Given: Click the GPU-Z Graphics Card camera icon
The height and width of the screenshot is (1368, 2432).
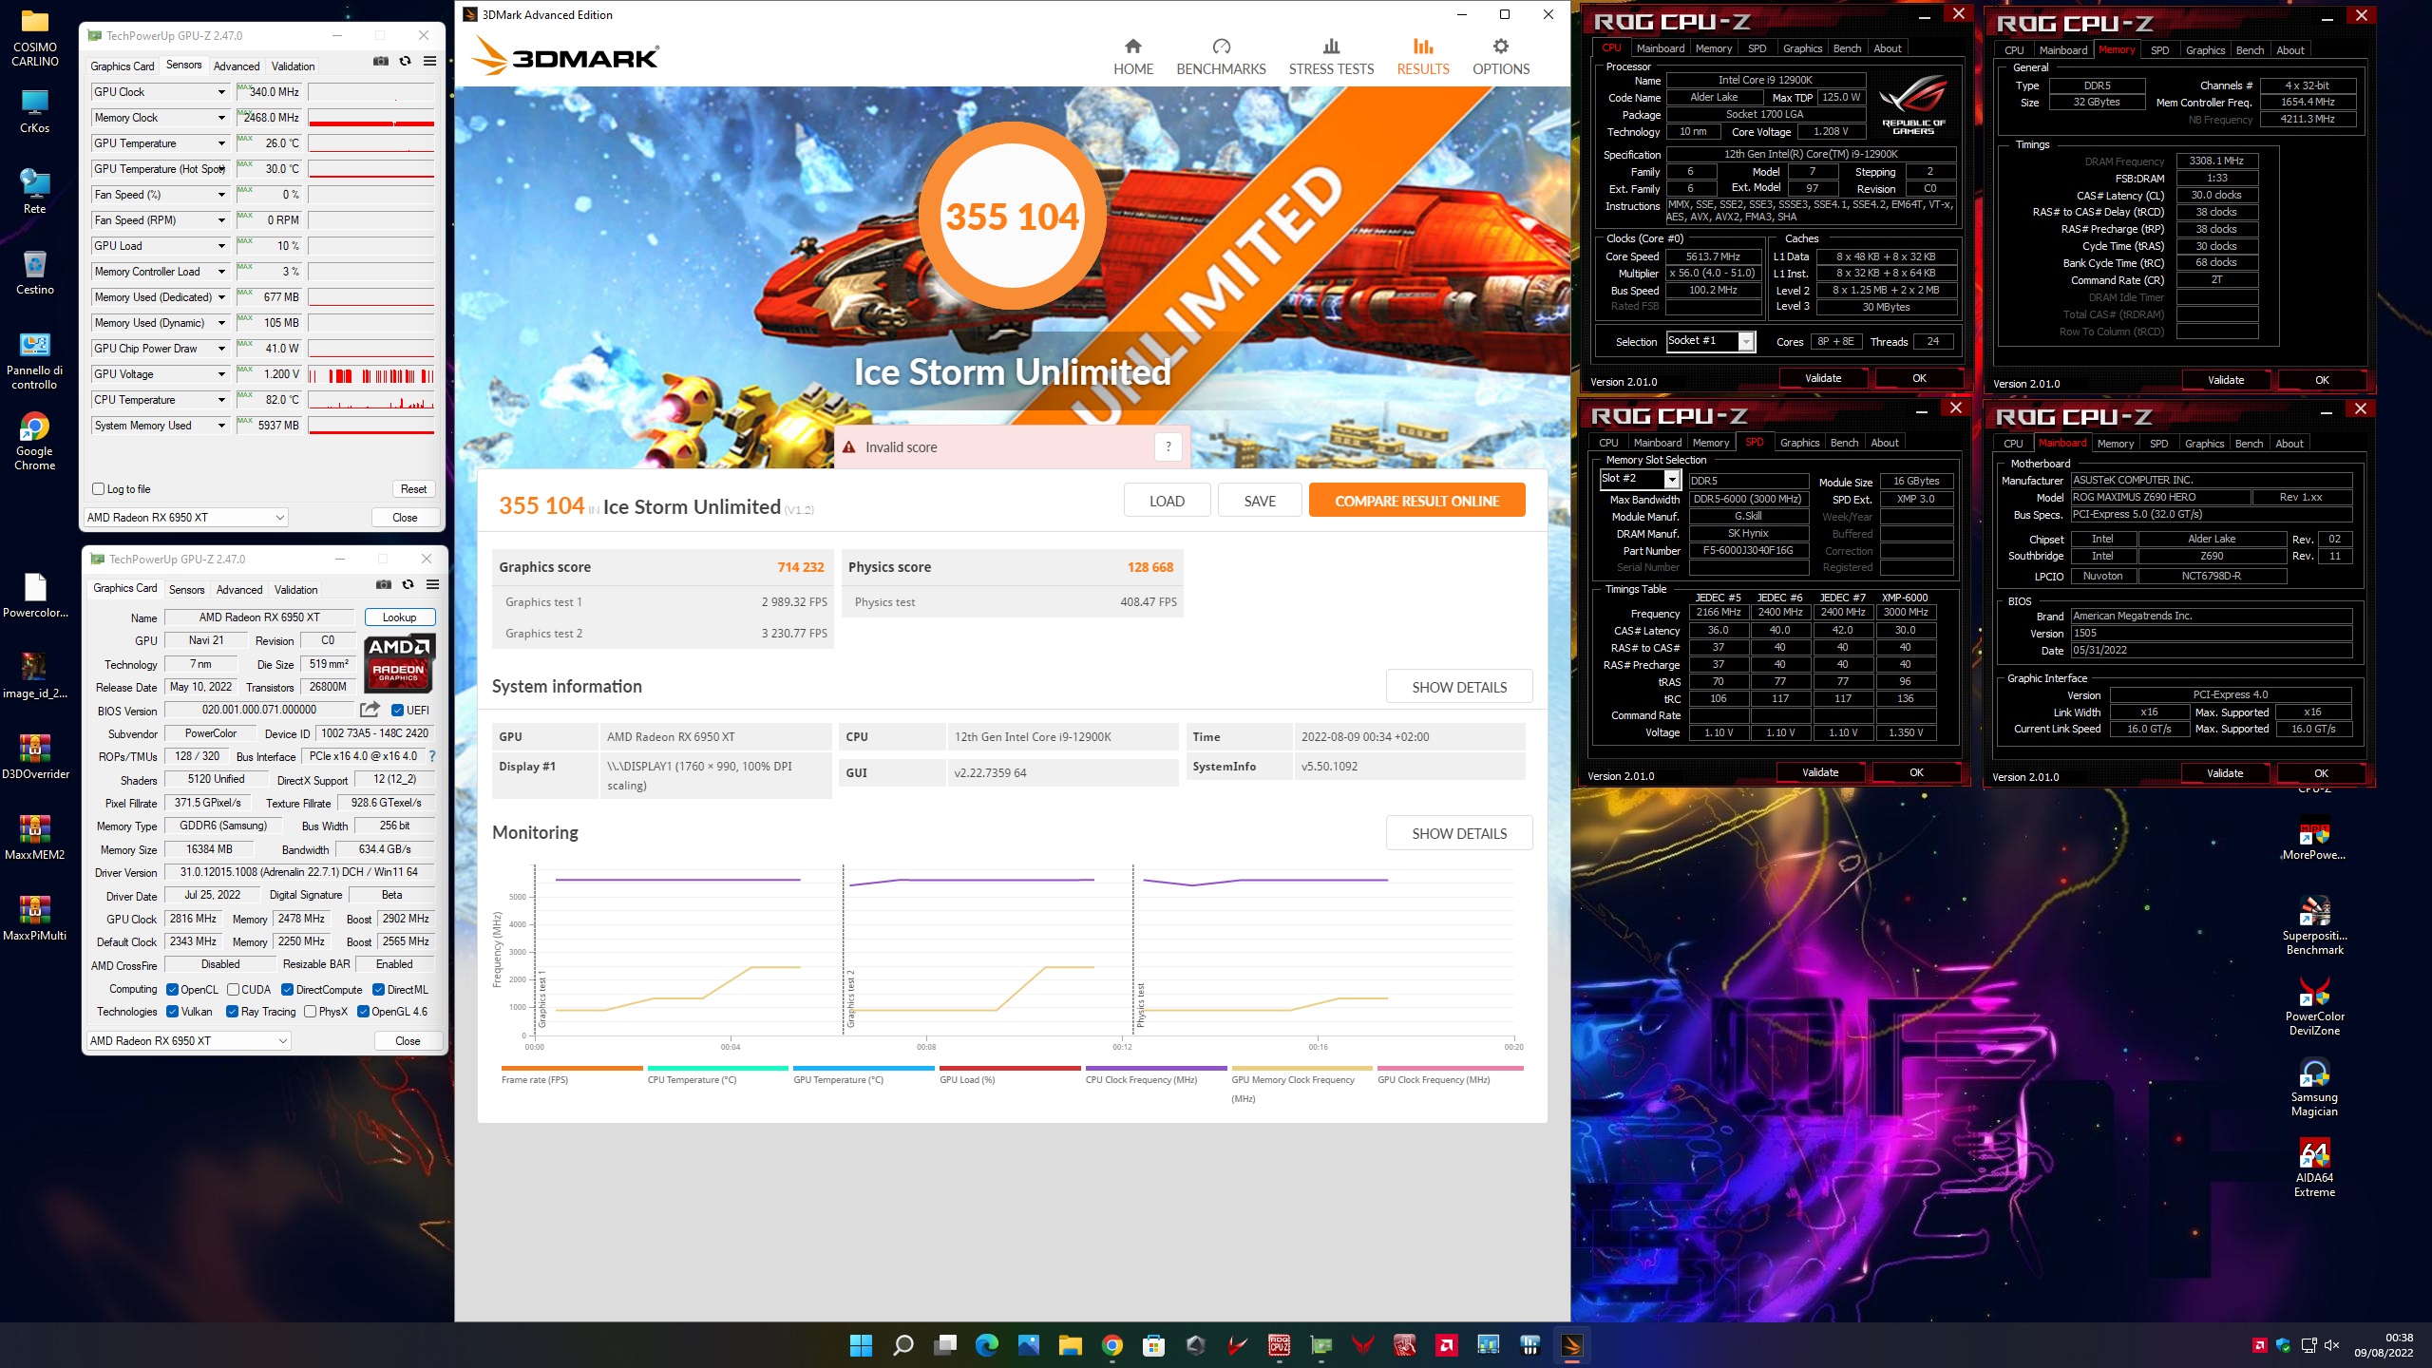Looking at the screenshot, I should [384, 584].
